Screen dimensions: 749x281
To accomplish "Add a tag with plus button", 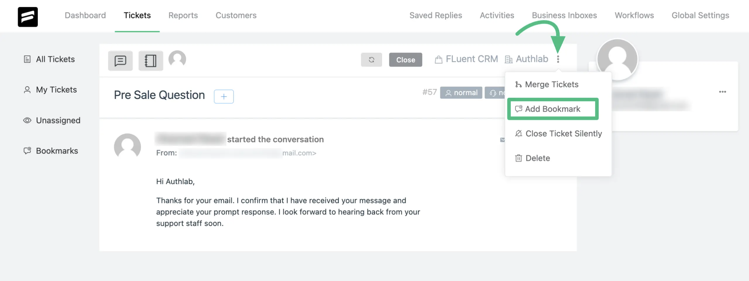I will click(x=224, y=96).
